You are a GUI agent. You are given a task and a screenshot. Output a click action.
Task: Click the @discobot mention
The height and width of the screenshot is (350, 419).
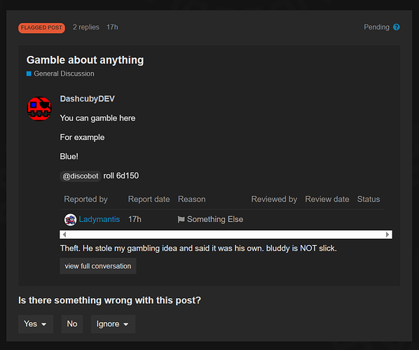[80, 176]
